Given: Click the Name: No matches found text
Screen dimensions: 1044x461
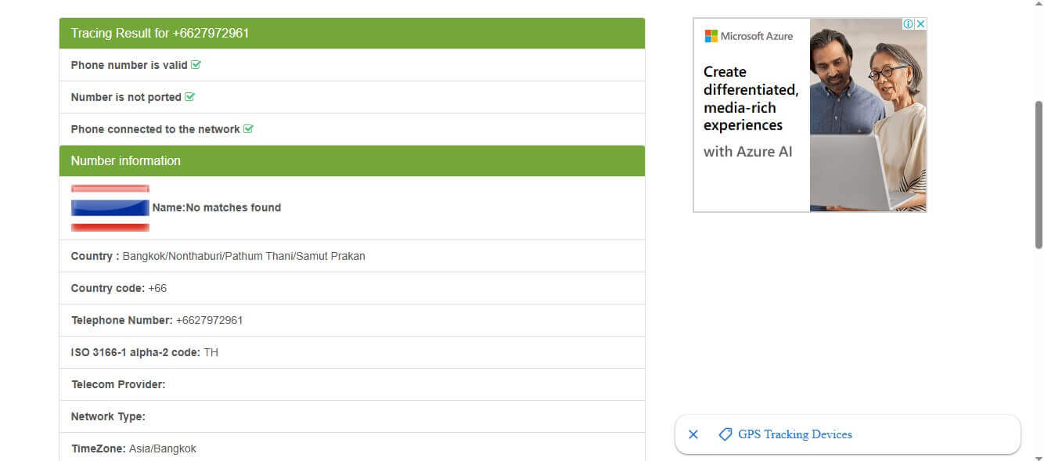Looking at the screenshot, I should (x=217, y=208).
